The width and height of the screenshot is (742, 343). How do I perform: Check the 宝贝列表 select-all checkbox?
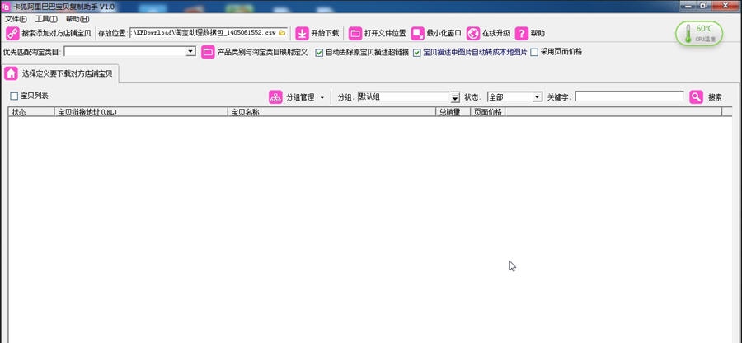click(14, 96)
